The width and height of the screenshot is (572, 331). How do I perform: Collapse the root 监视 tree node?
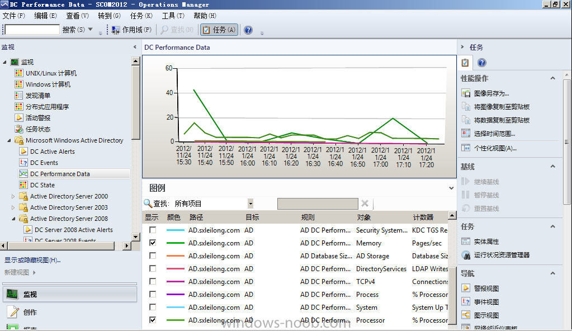point(4,62)
